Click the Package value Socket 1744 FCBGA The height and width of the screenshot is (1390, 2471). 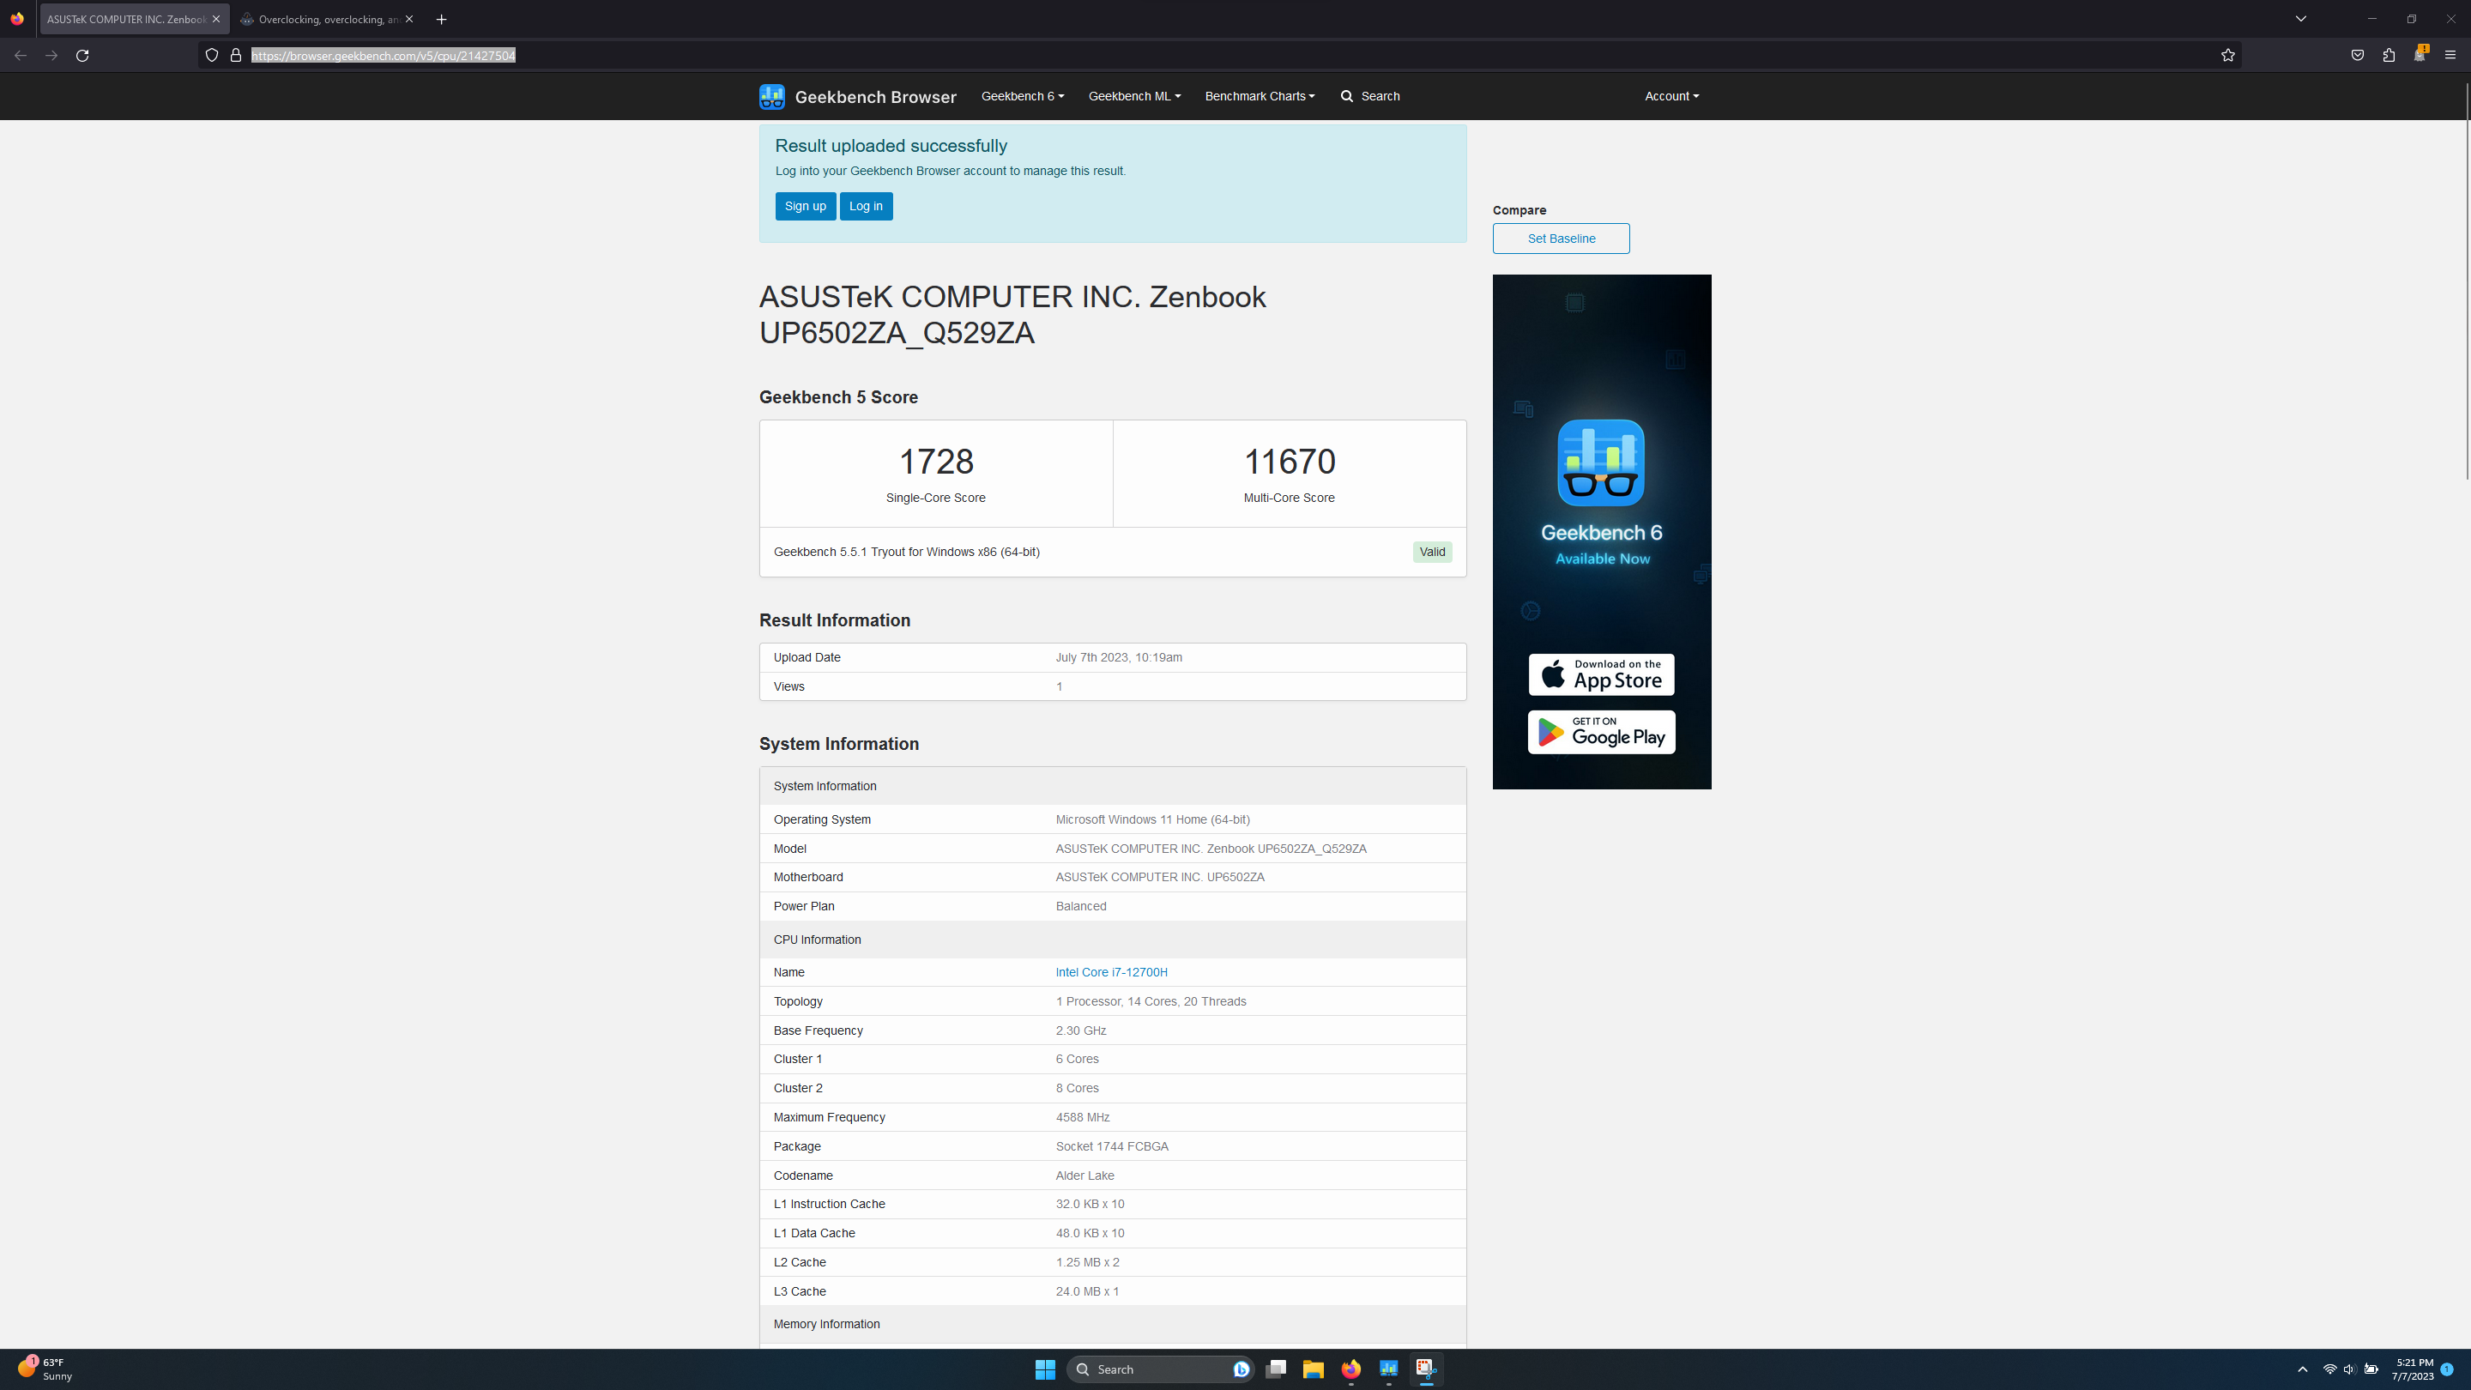click(1111, 1147)
